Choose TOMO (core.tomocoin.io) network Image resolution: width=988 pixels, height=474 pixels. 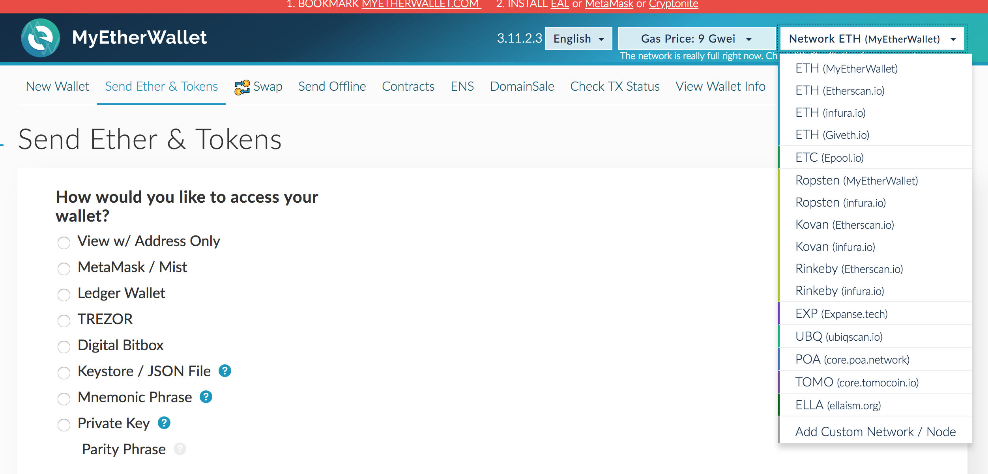[875, 382]
